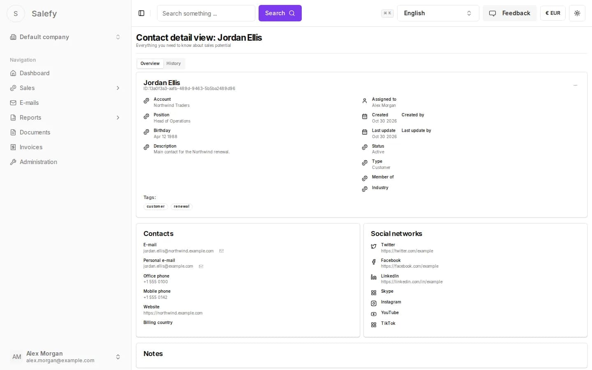Click the Administration wrench icon

pos(13,162)
